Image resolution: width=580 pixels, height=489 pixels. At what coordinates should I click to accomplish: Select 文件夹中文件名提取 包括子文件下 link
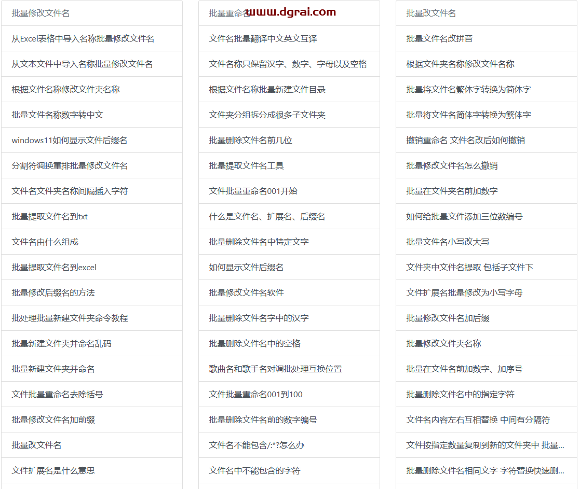(x=470, y=268)
